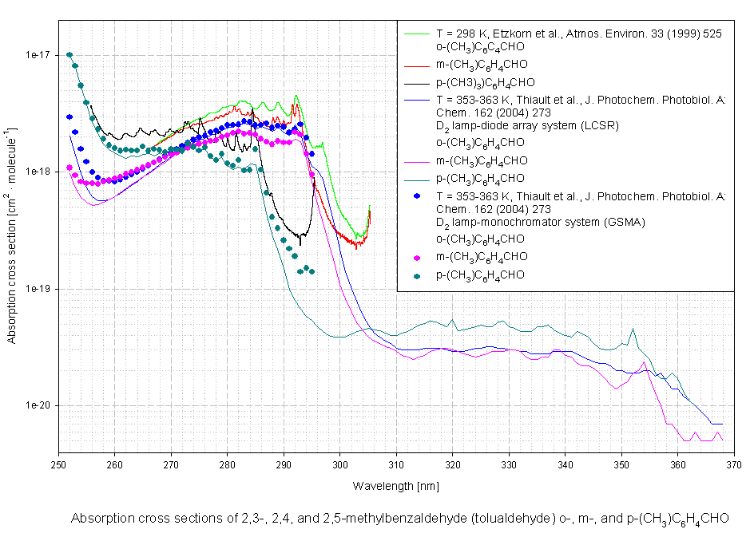Screen dimensions: 754x533
Task: Click the 1e-19 y-axis tick label
Action: point(38,289)
